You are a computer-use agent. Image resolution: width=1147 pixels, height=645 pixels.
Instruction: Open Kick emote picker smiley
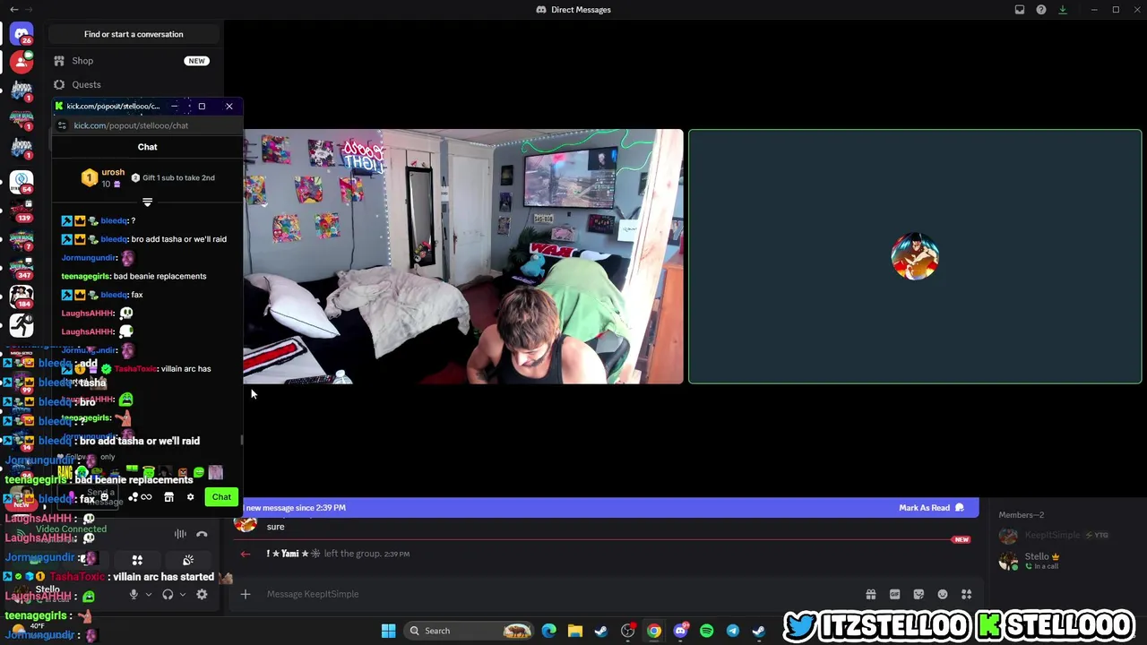pyautogui.click(x=104, y=497)
